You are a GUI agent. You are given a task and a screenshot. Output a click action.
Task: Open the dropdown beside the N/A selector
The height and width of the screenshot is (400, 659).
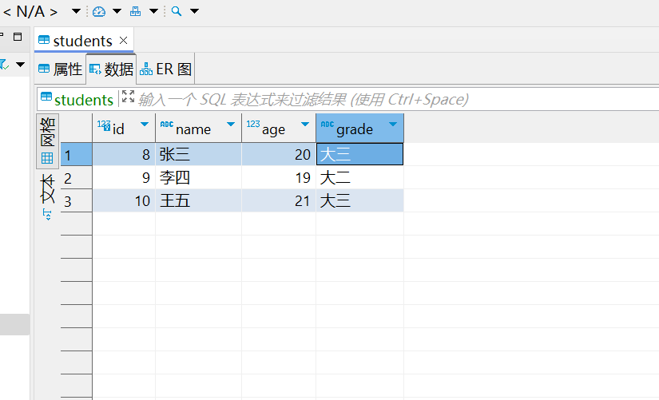point(76,11)
